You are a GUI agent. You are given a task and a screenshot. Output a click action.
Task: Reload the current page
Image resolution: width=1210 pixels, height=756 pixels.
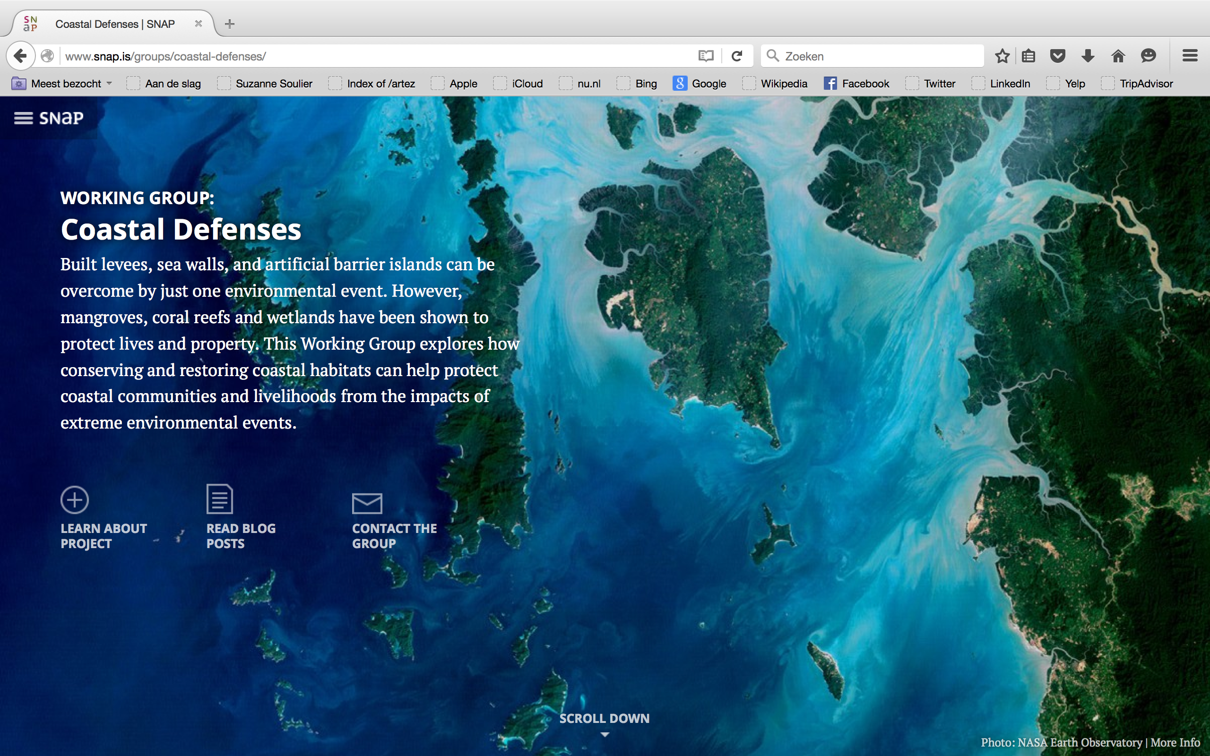736,56
